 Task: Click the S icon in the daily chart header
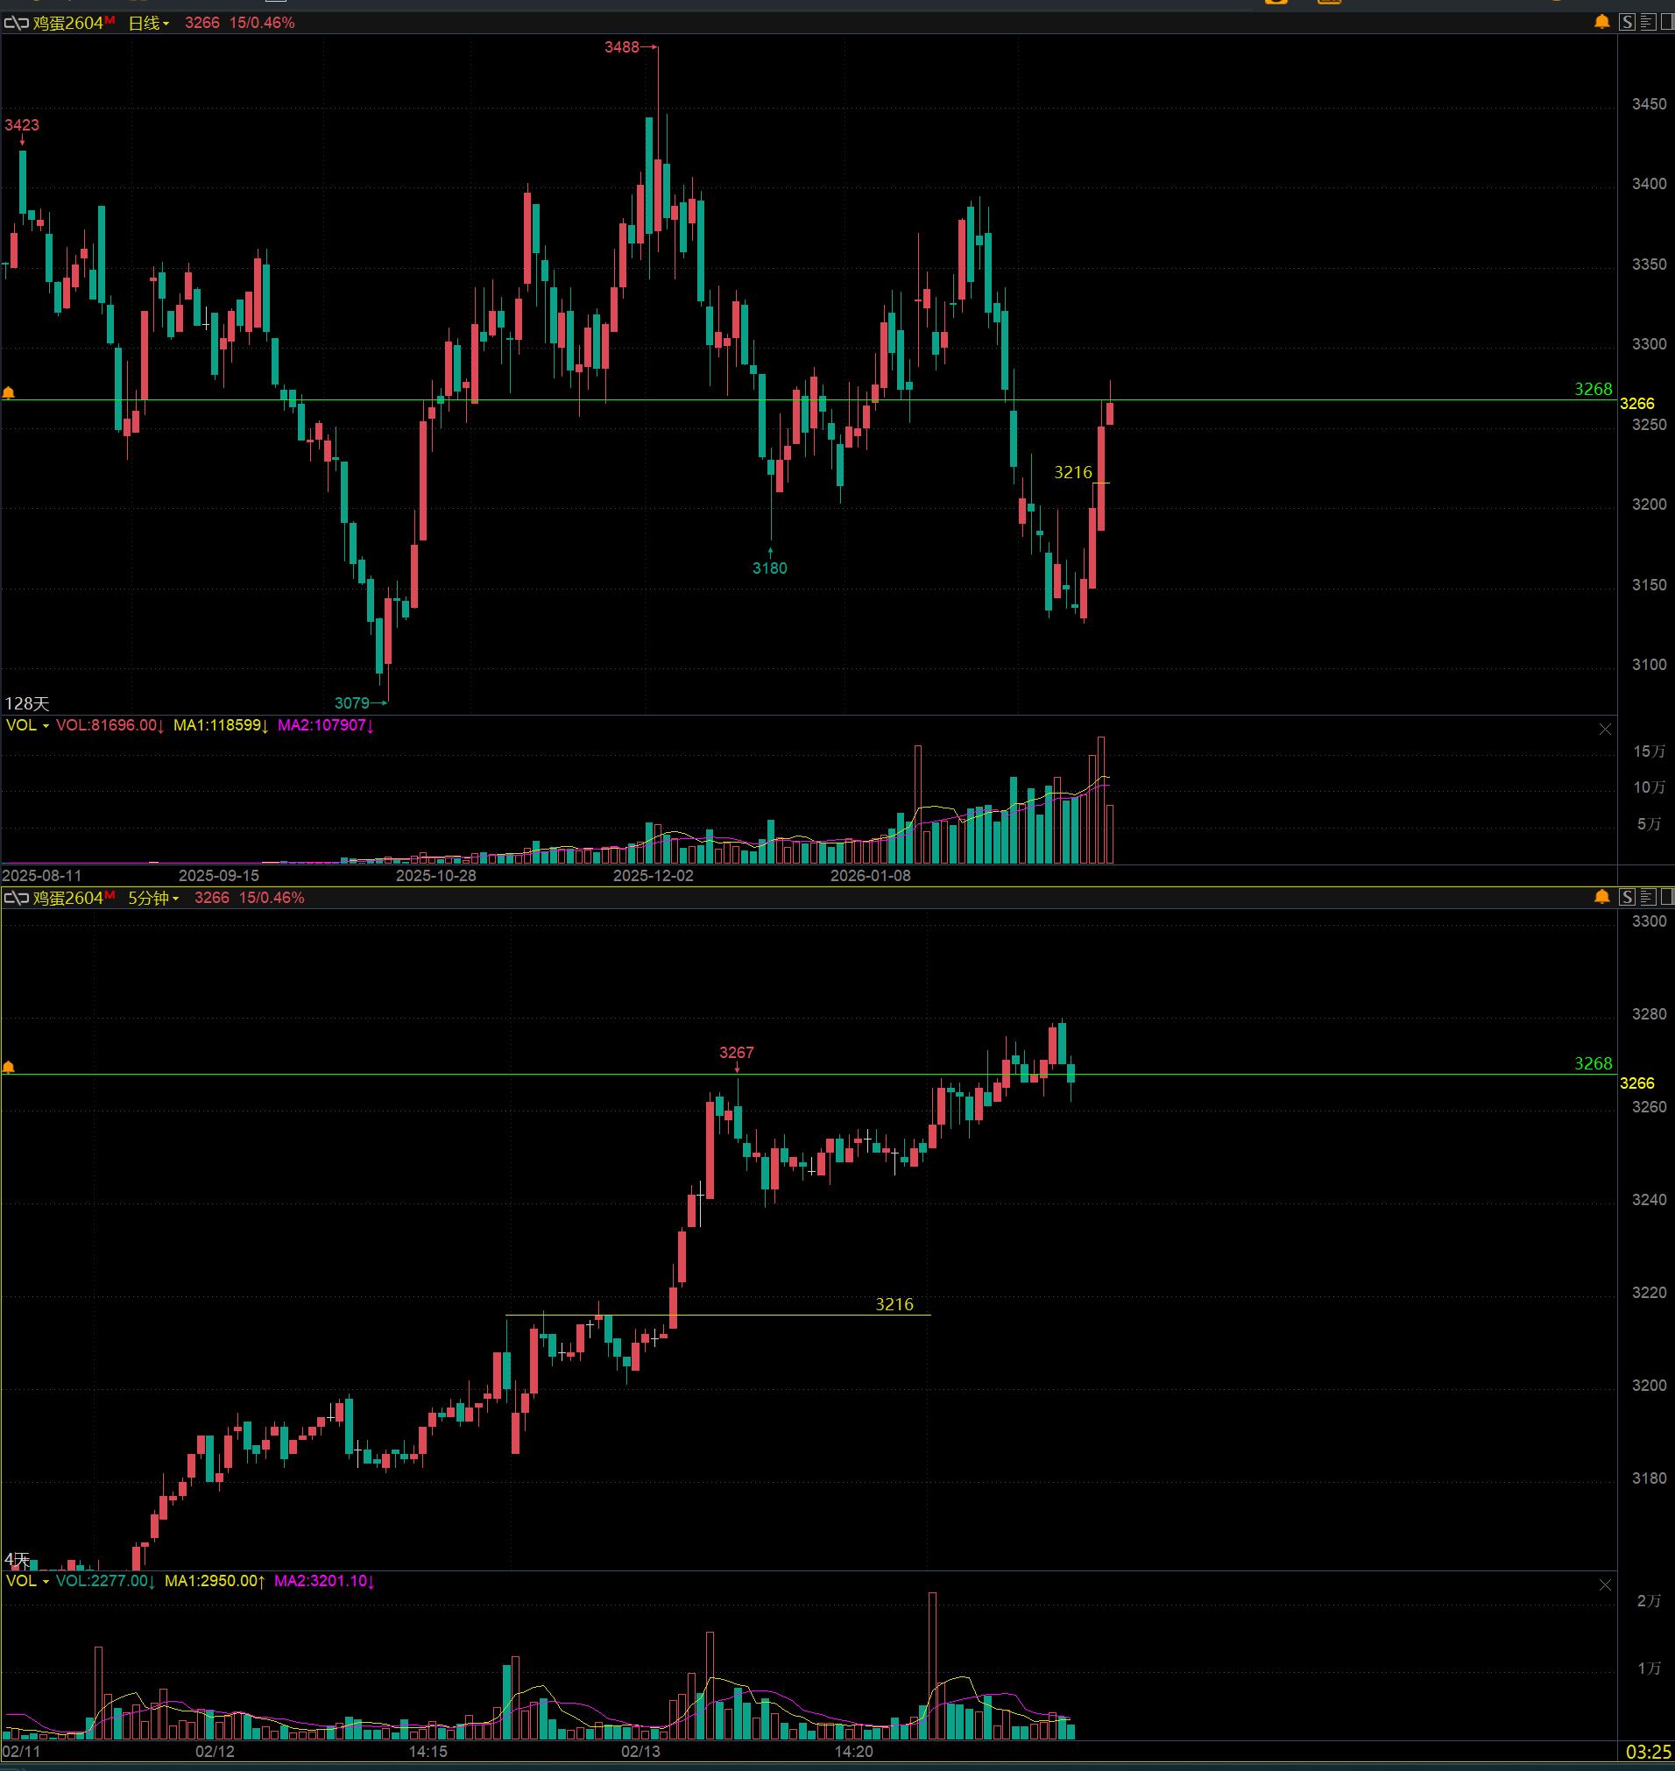tap(1628, 22)
